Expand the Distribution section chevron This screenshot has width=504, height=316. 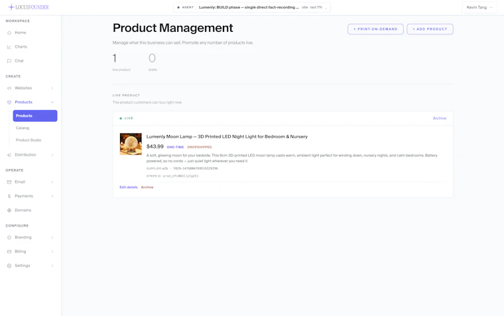(52, 155)
